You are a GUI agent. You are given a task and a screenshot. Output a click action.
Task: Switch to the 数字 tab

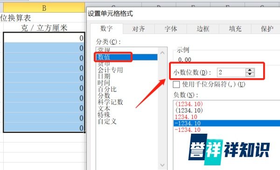point(106,29)
